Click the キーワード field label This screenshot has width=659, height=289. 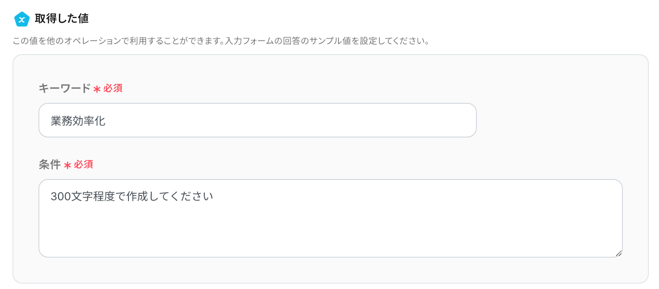(x=64, y=88)
